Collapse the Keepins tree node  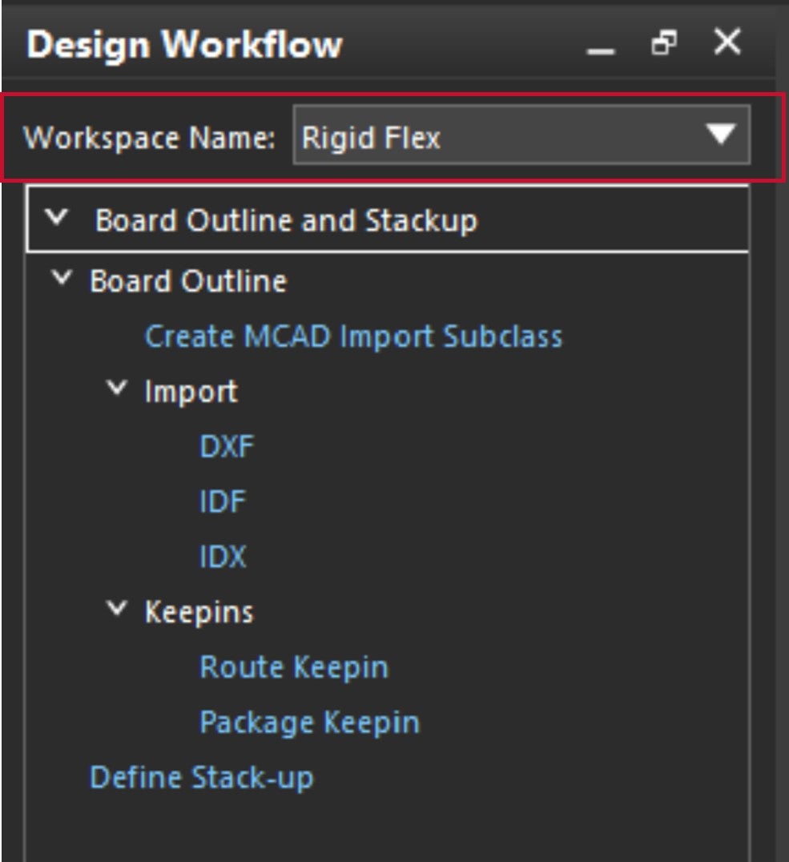tap(117, 609)
